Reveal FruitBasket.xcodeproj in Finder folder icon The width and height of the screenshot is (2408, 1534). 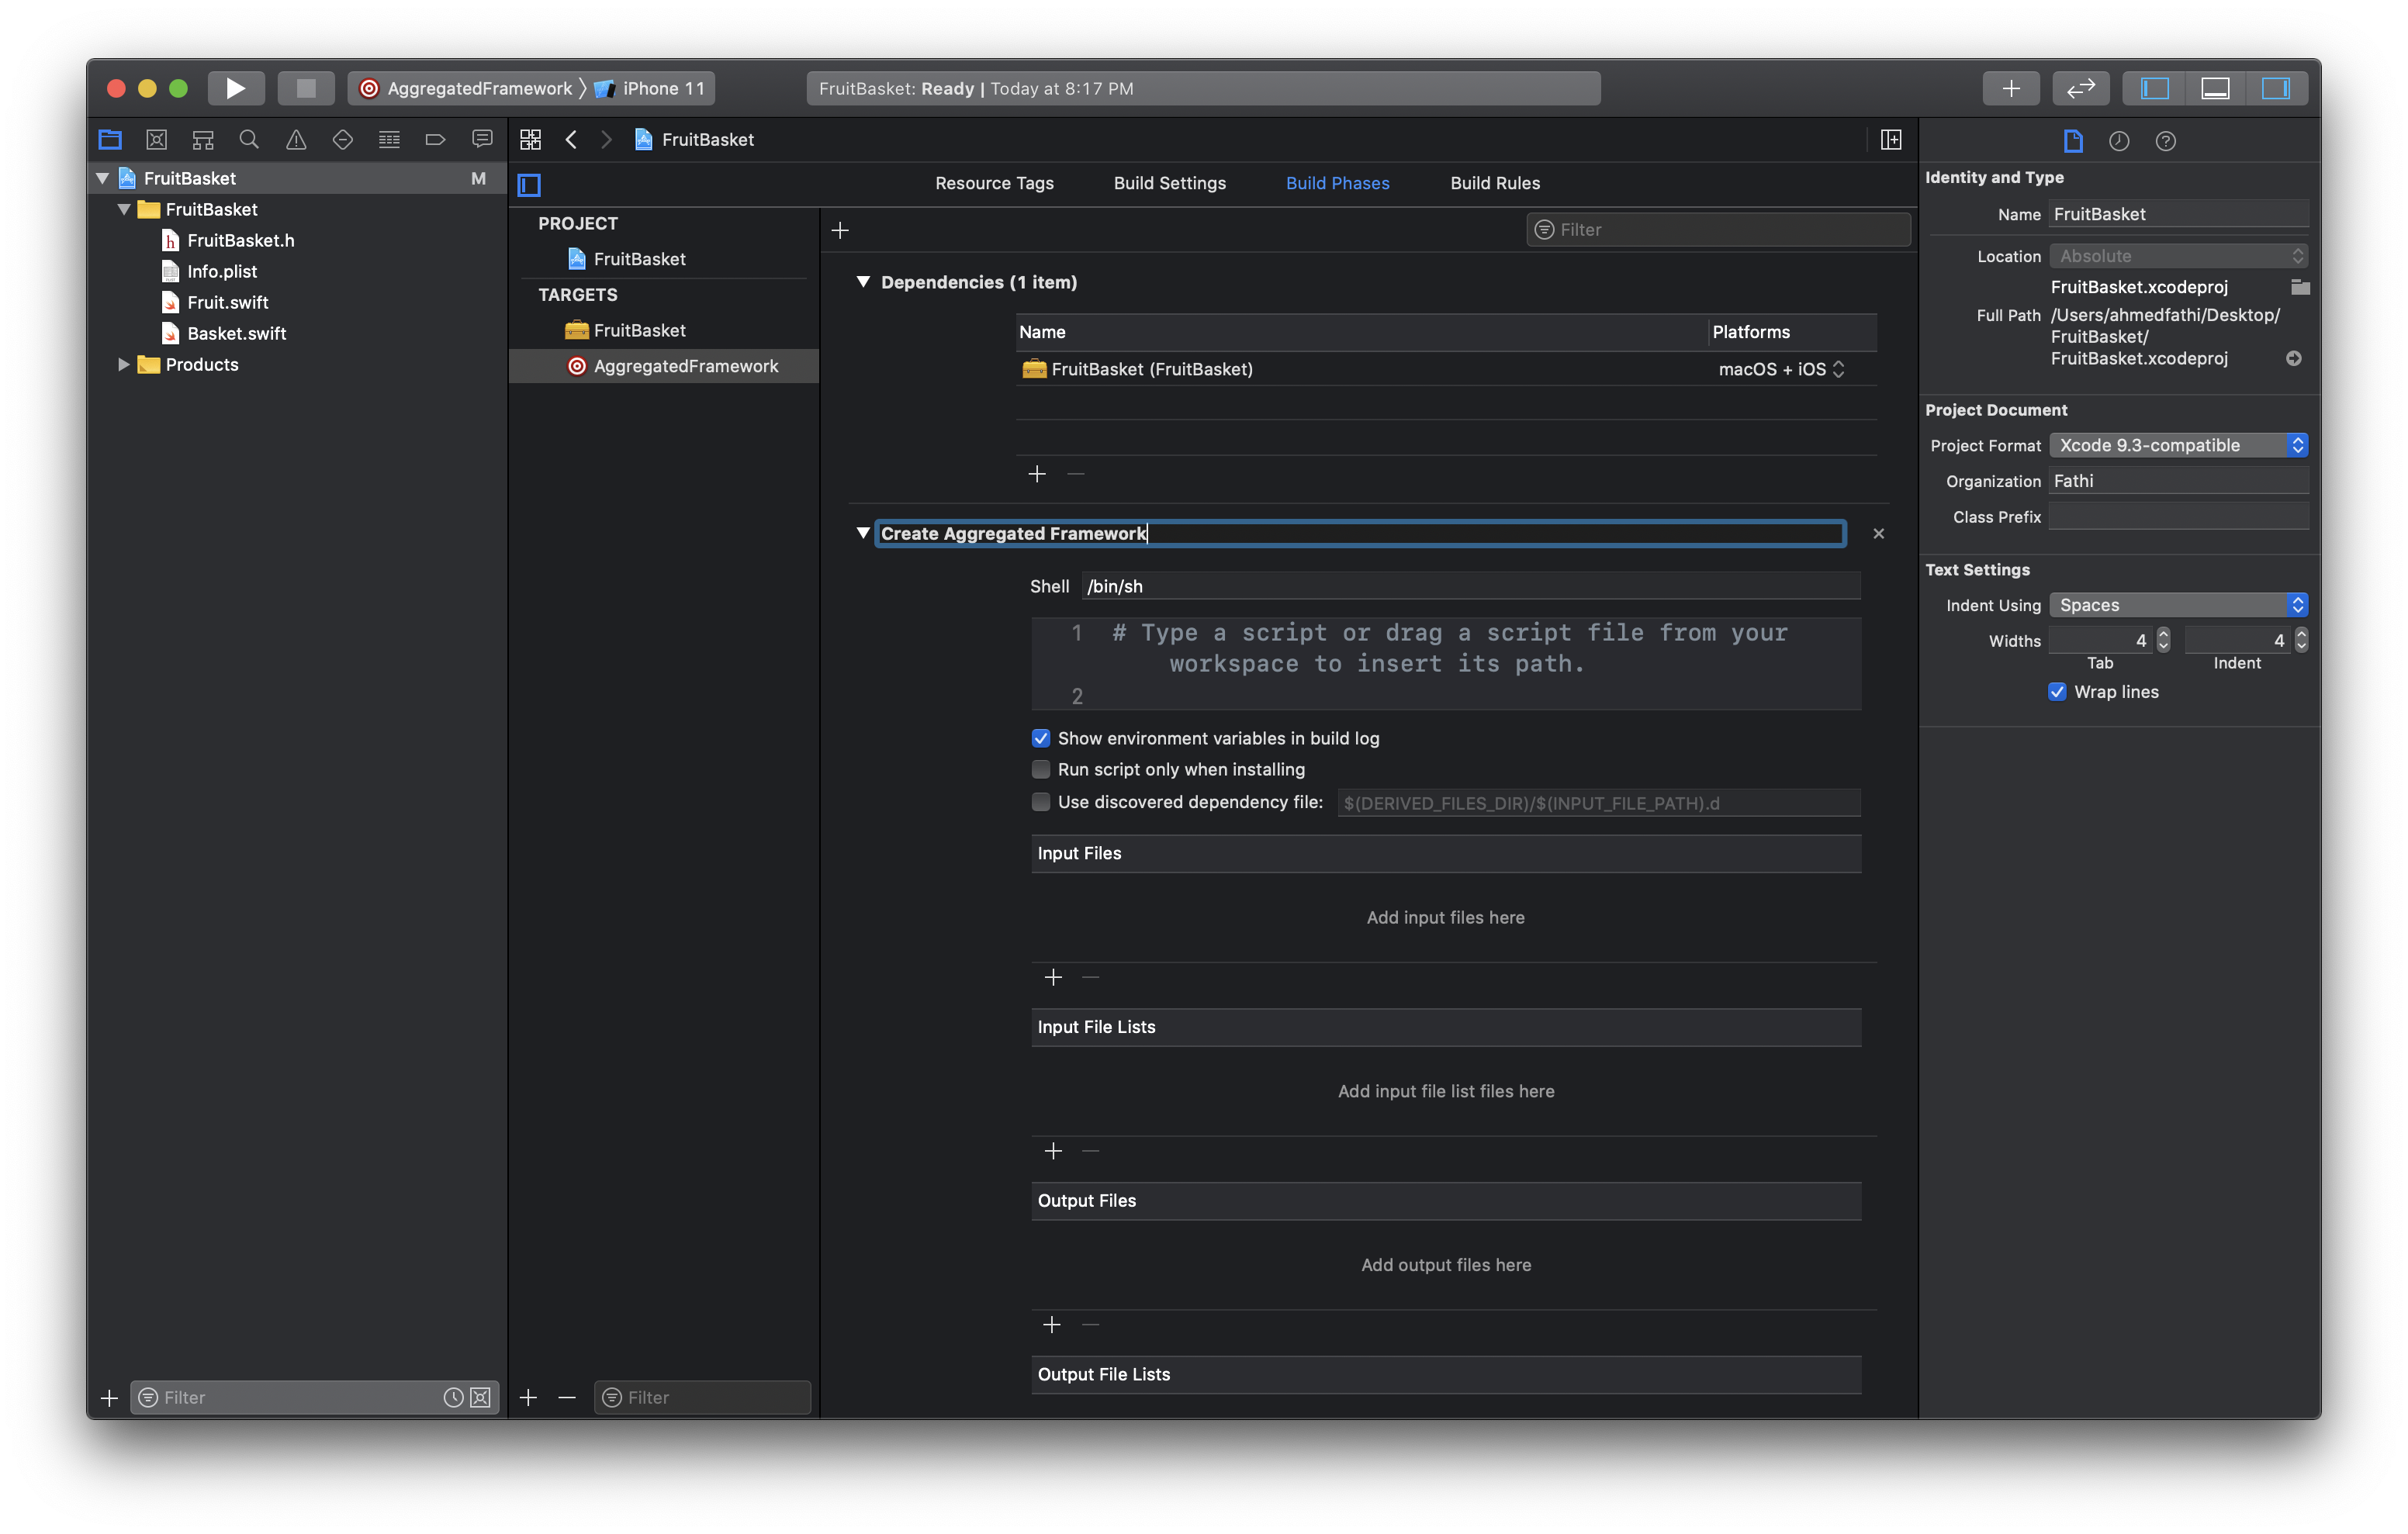2300,287
